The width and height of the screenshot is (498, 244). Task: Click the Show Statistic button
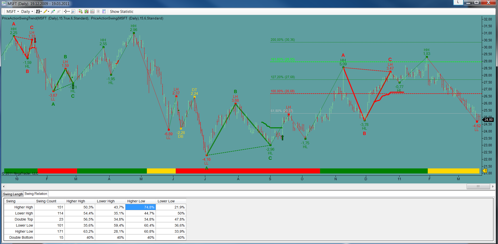[x=121, y=11]
